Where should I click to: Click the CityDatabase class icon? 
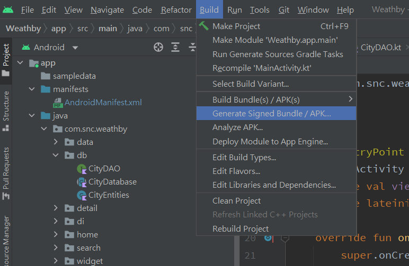pyautogui.click(x=82, y=182)
